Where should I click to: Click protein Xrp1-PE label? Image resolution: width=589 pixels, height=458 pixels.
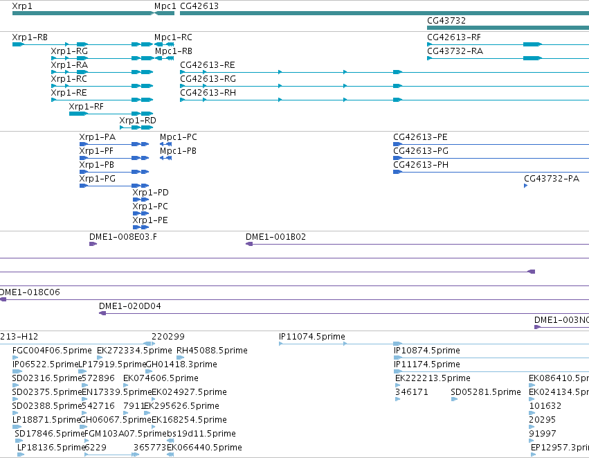[150, 220]
